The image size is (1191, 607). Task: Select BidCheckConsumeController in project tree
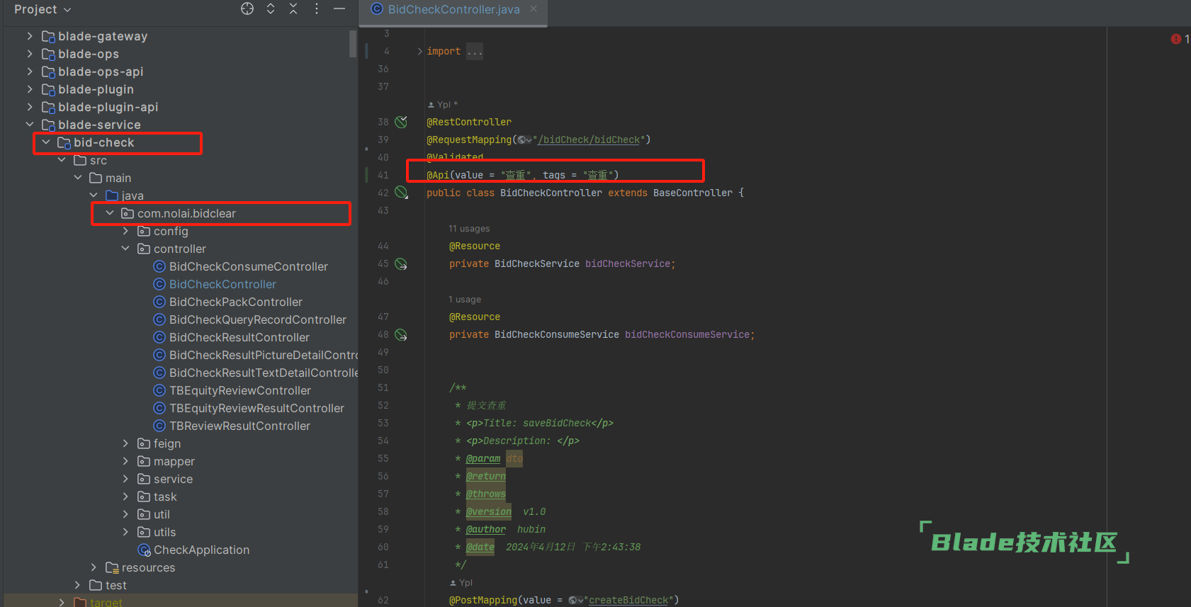pos(249,266)
